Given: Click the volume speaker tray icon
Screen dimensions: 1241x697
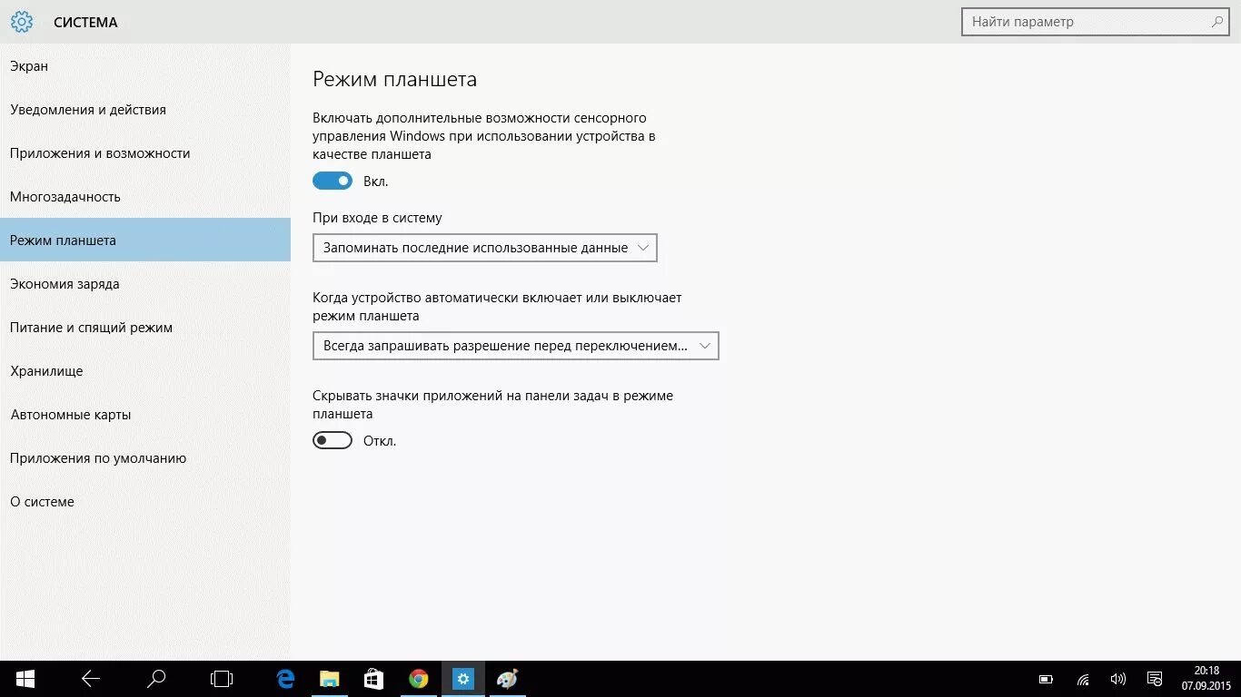Looking at the screenshot, I should [x=1118, y=679].
